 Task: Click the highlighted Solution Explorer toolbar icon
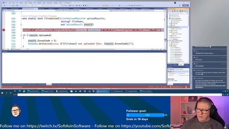tap(185, 11)
